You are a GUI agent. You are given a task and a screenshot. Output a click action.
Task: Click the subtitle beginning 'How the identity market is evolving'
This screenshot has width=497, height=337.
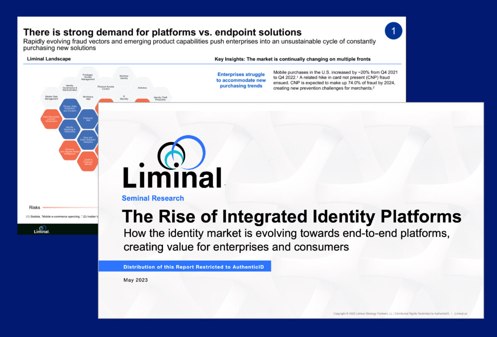click(287, 240)
